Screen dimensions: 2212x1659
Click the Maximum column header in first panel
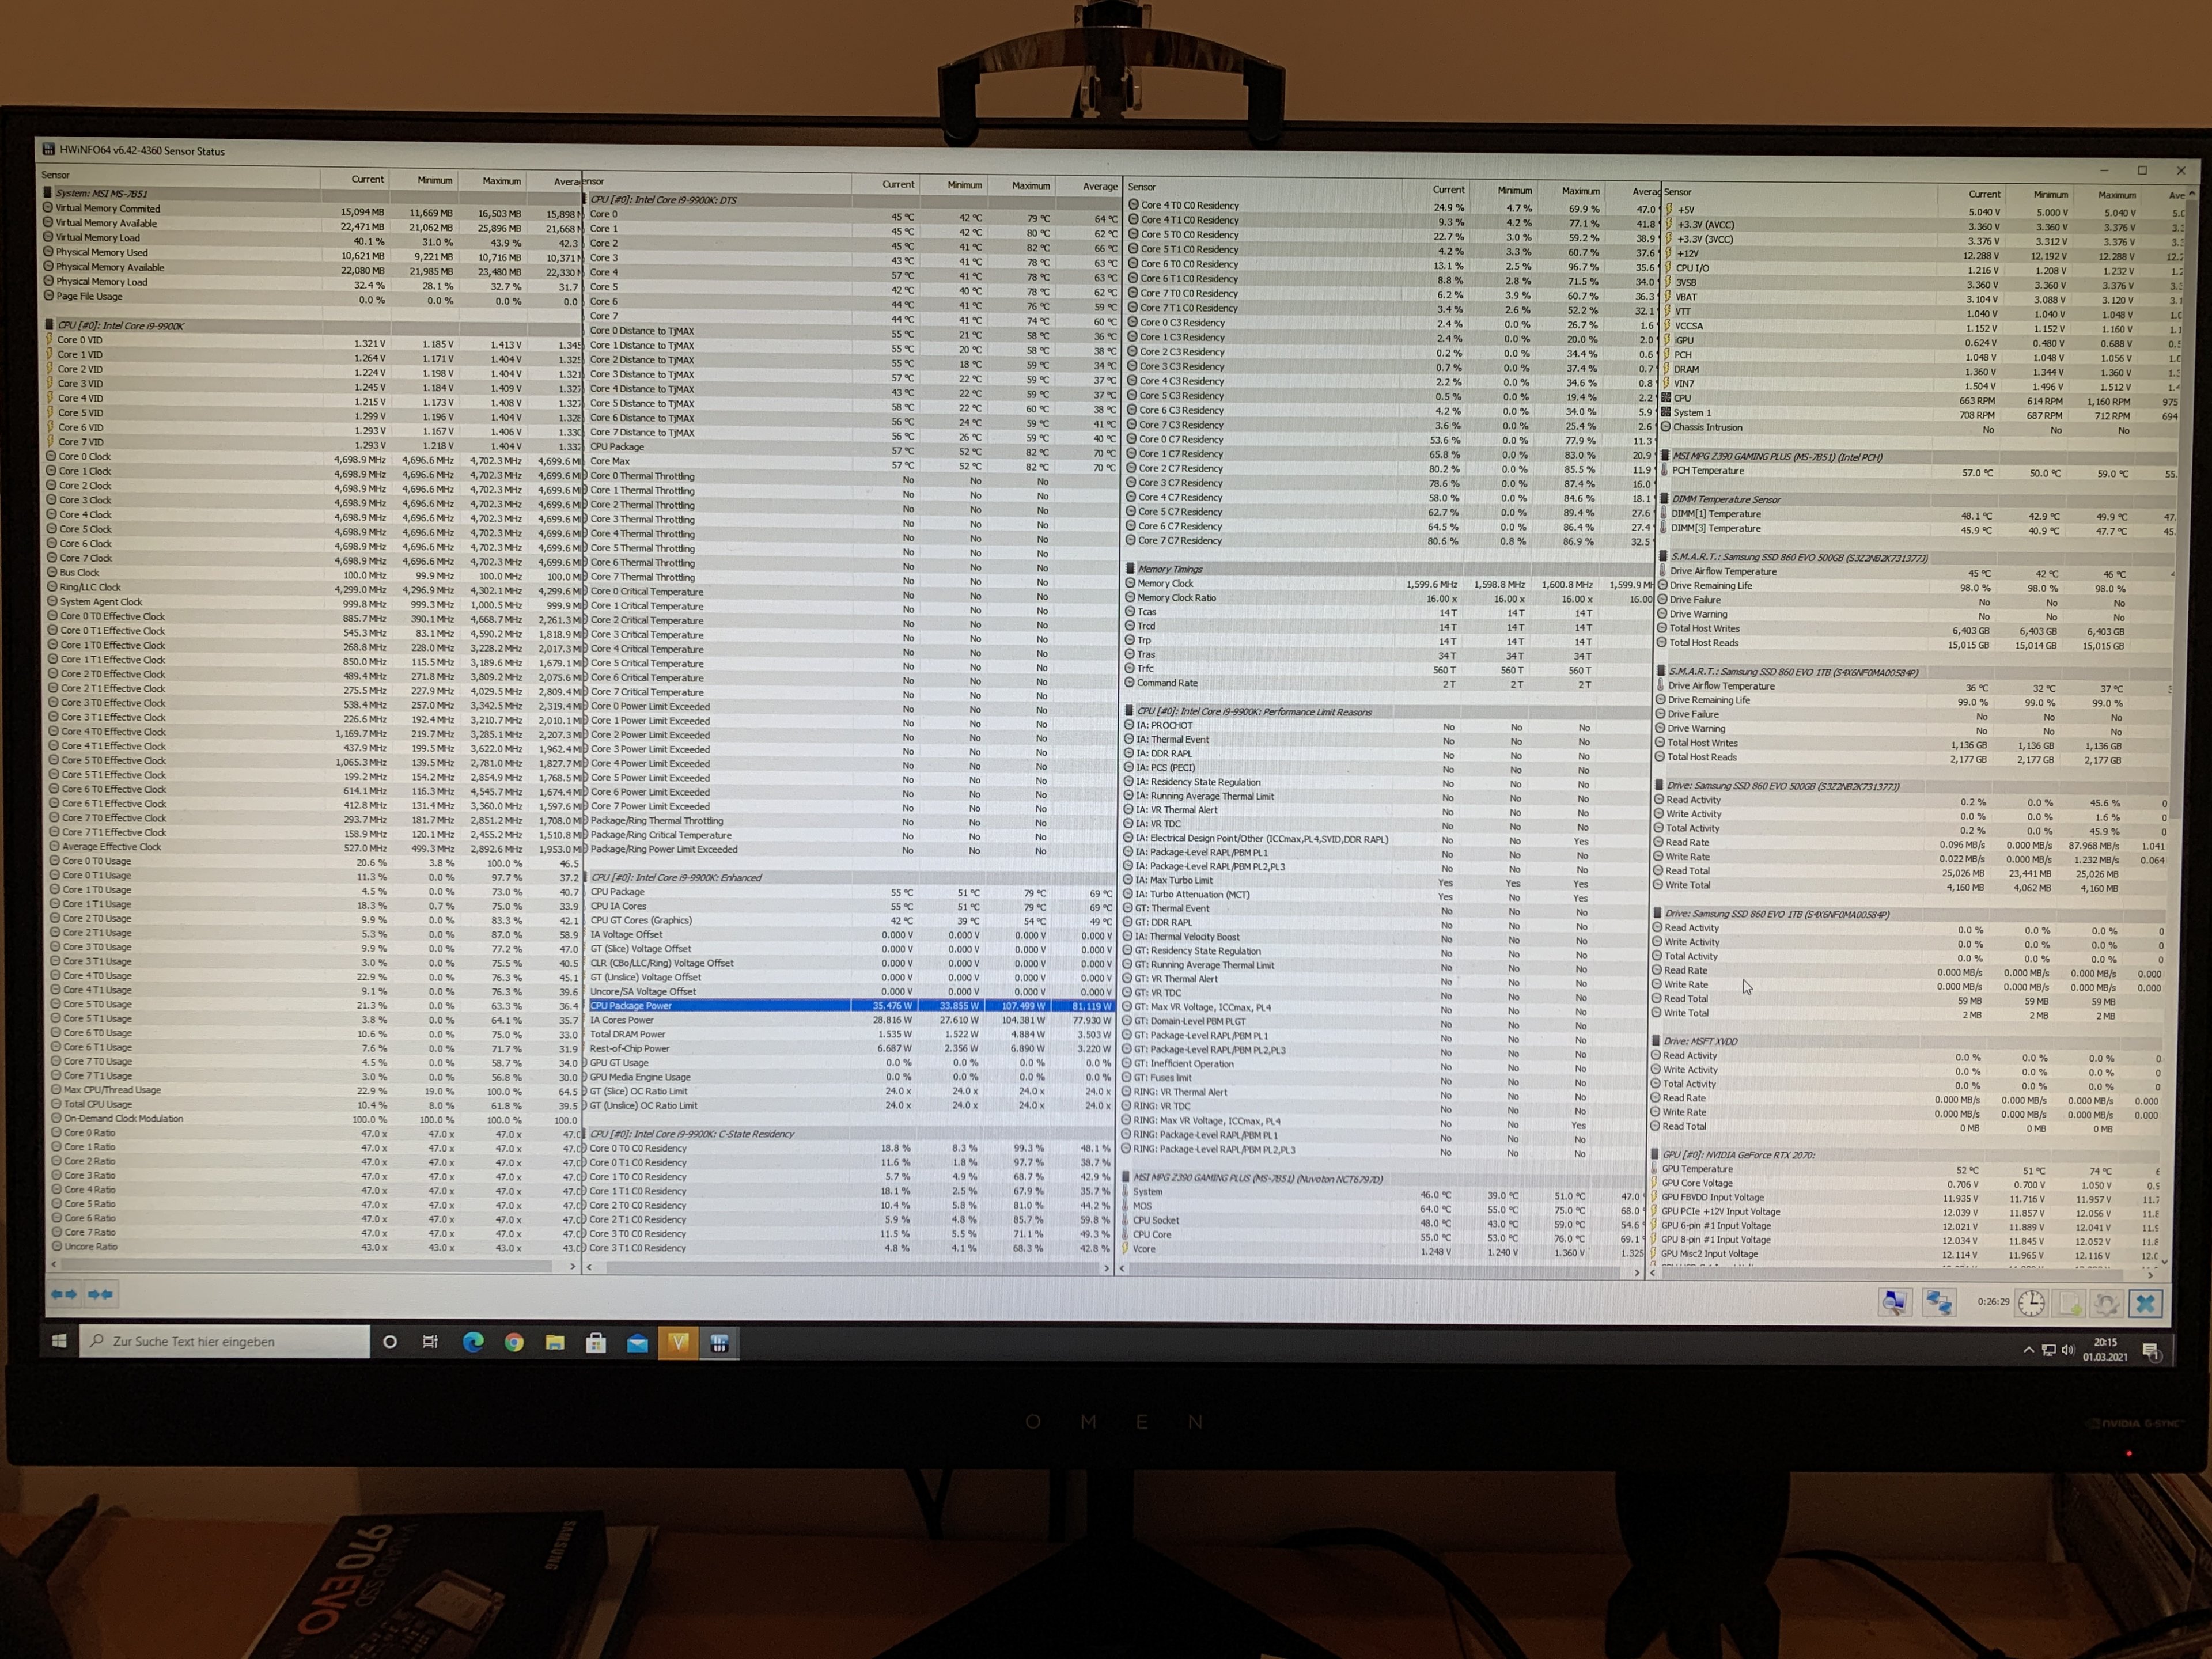(x=501, y=181)
